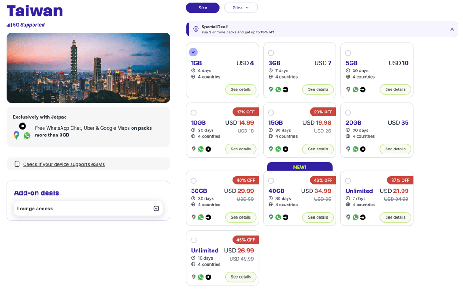Click the Uber icon on Unlimited 7 days card
The height and width of the screenshot is (289, 463).
(363, 217)
